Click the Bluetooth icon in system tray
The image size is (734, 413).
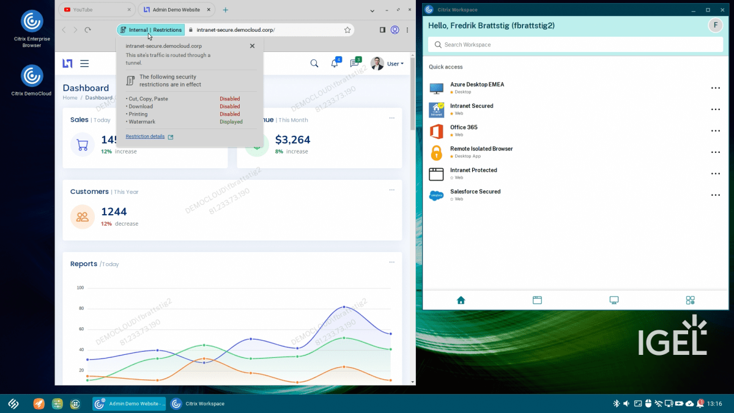616,403
